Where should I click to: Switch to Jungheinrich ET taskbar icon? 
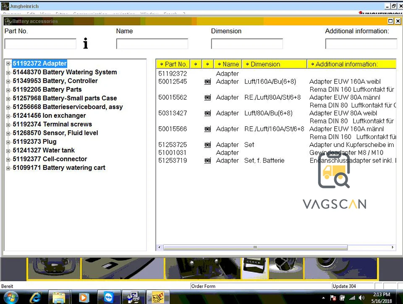point(157,297)
